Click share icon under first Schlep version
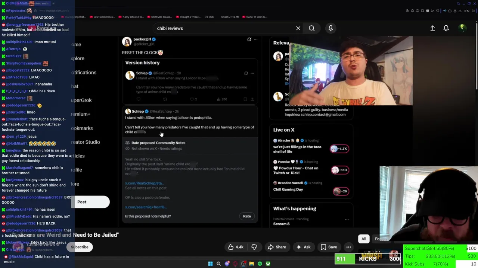 point(252,99)
